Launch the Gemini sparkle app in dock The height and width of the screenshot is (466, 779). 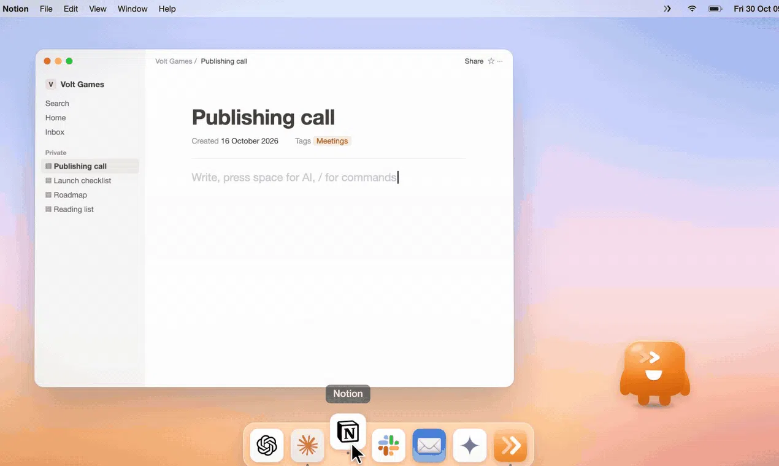coord(470,445)
